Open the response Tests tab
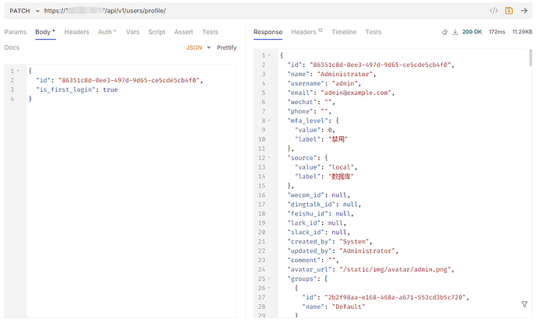The image size is (536, 322). 373,32
